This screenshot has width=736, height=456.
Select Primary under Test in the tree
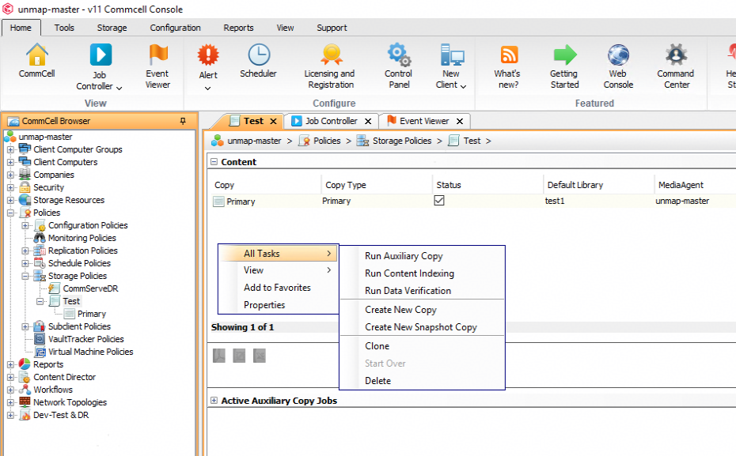[x=92, y=314]
